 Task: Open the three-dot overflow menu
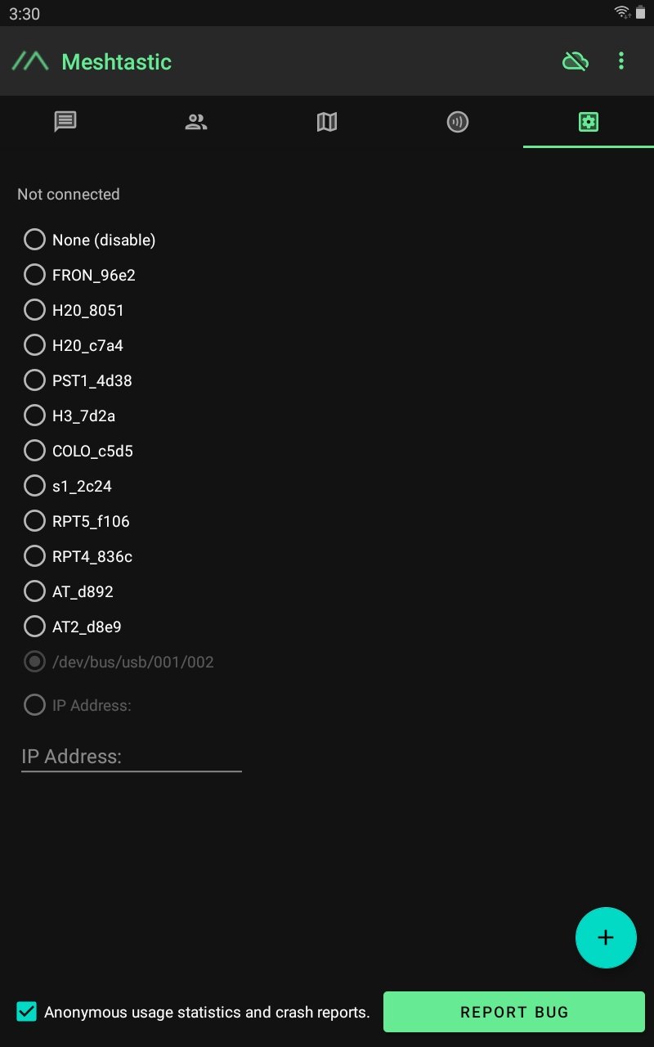coord(621,61)
